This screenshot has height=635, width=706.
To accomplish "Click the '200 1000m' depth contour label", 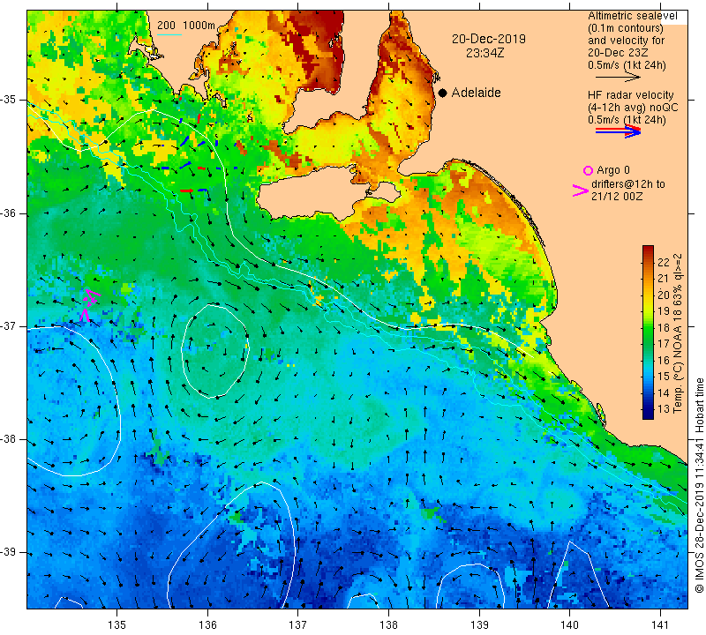I will [186, 26].
